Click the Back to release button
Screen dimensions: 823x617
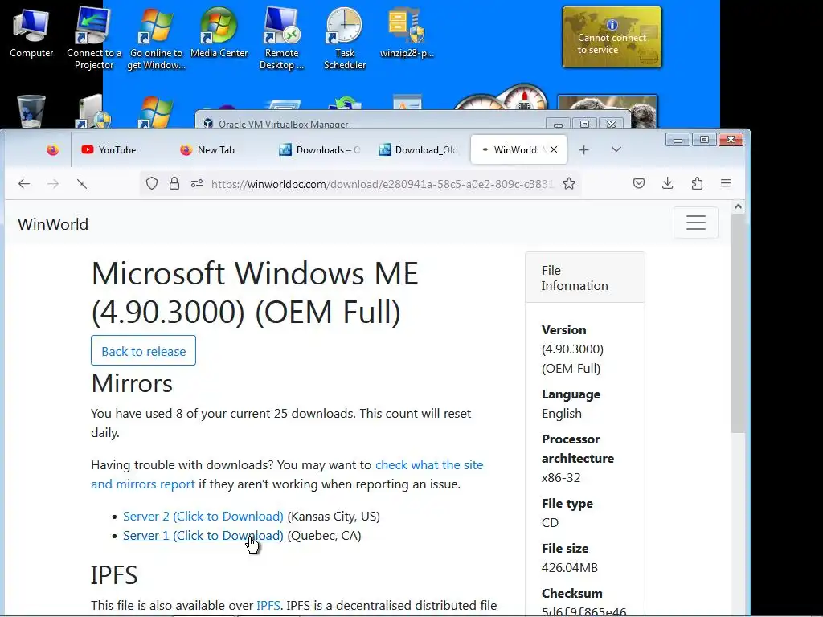point(143,350)
